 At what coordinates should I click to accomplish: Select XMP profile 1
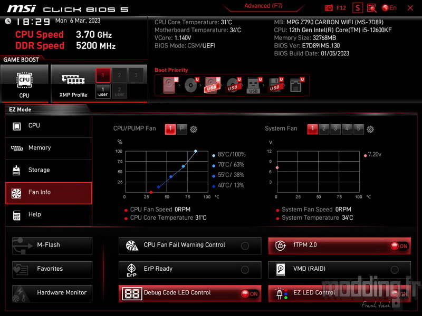pyautogui.click(x=103, y=75)
